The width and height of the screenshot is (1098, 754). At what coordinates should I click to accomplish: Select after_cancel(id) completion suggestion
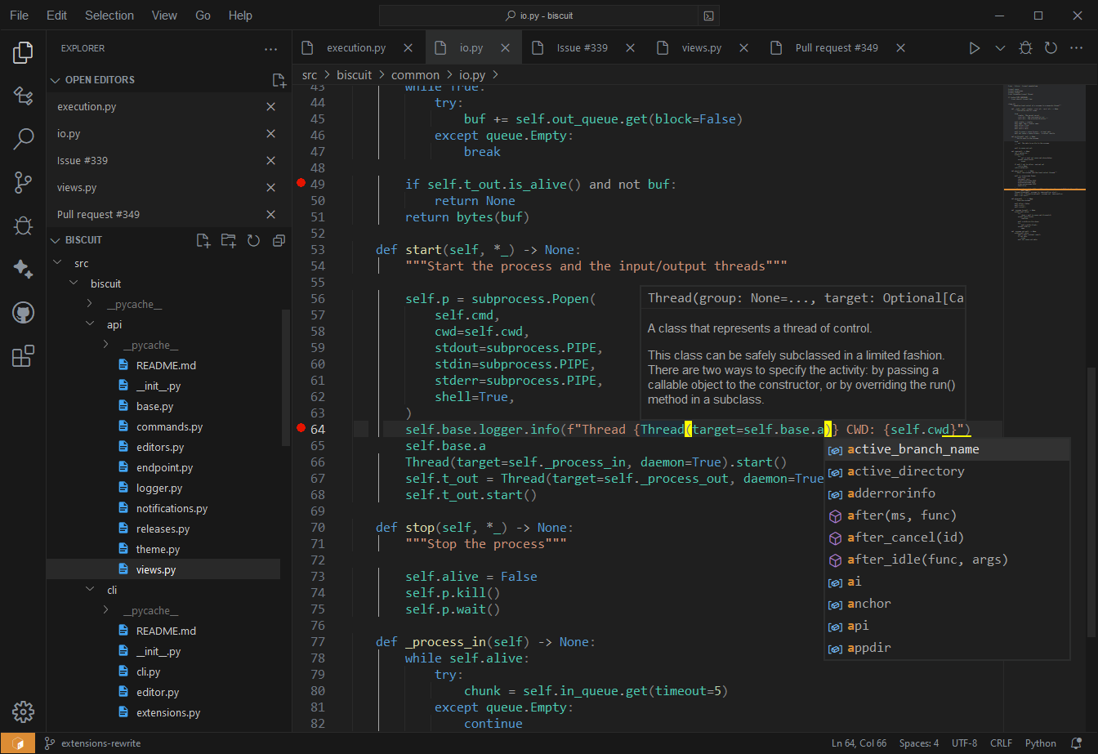click(947, 538)
